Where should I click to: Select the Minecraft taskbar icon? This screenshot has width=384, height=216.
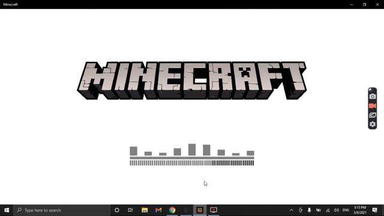coord(200,210)
